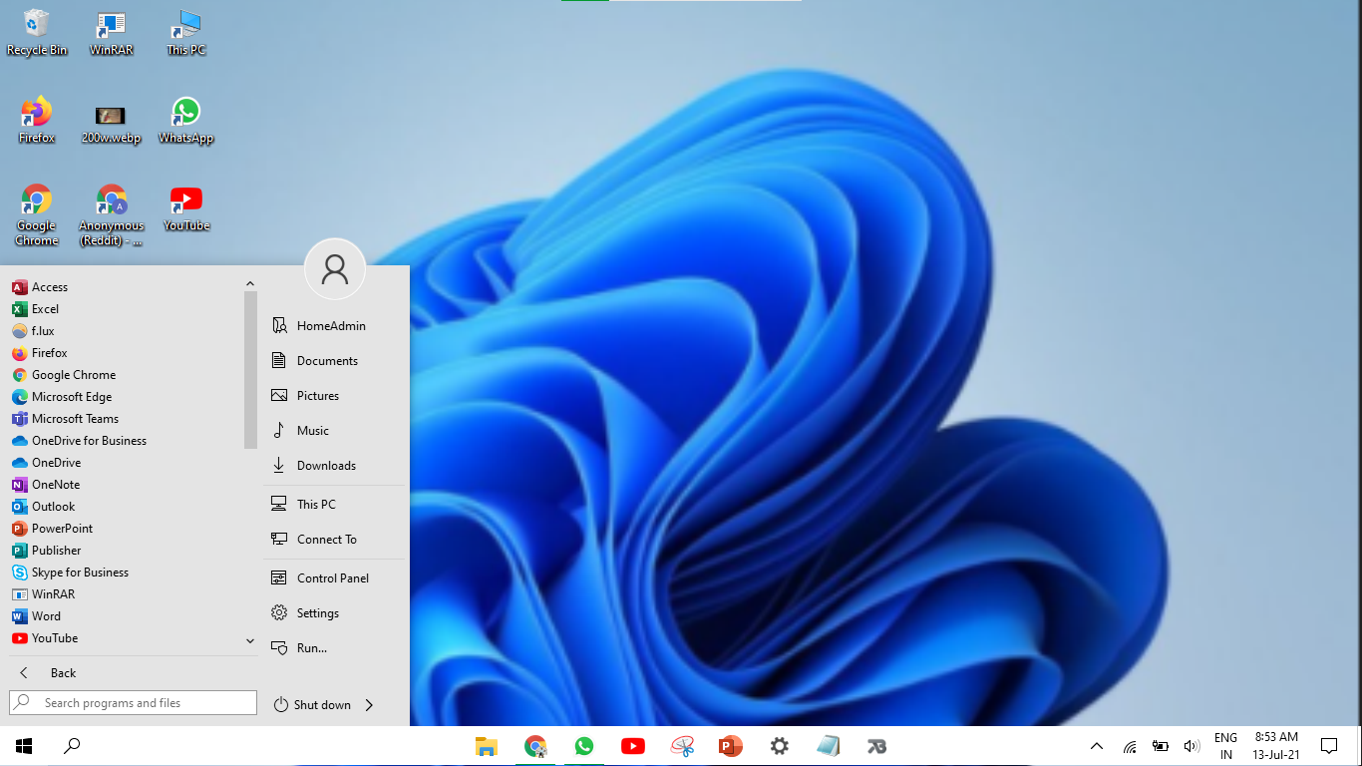Viewport: 1362px width, 766px height.
Task: Expand the Shut down options arrow
Action: (x=369, y=704)
